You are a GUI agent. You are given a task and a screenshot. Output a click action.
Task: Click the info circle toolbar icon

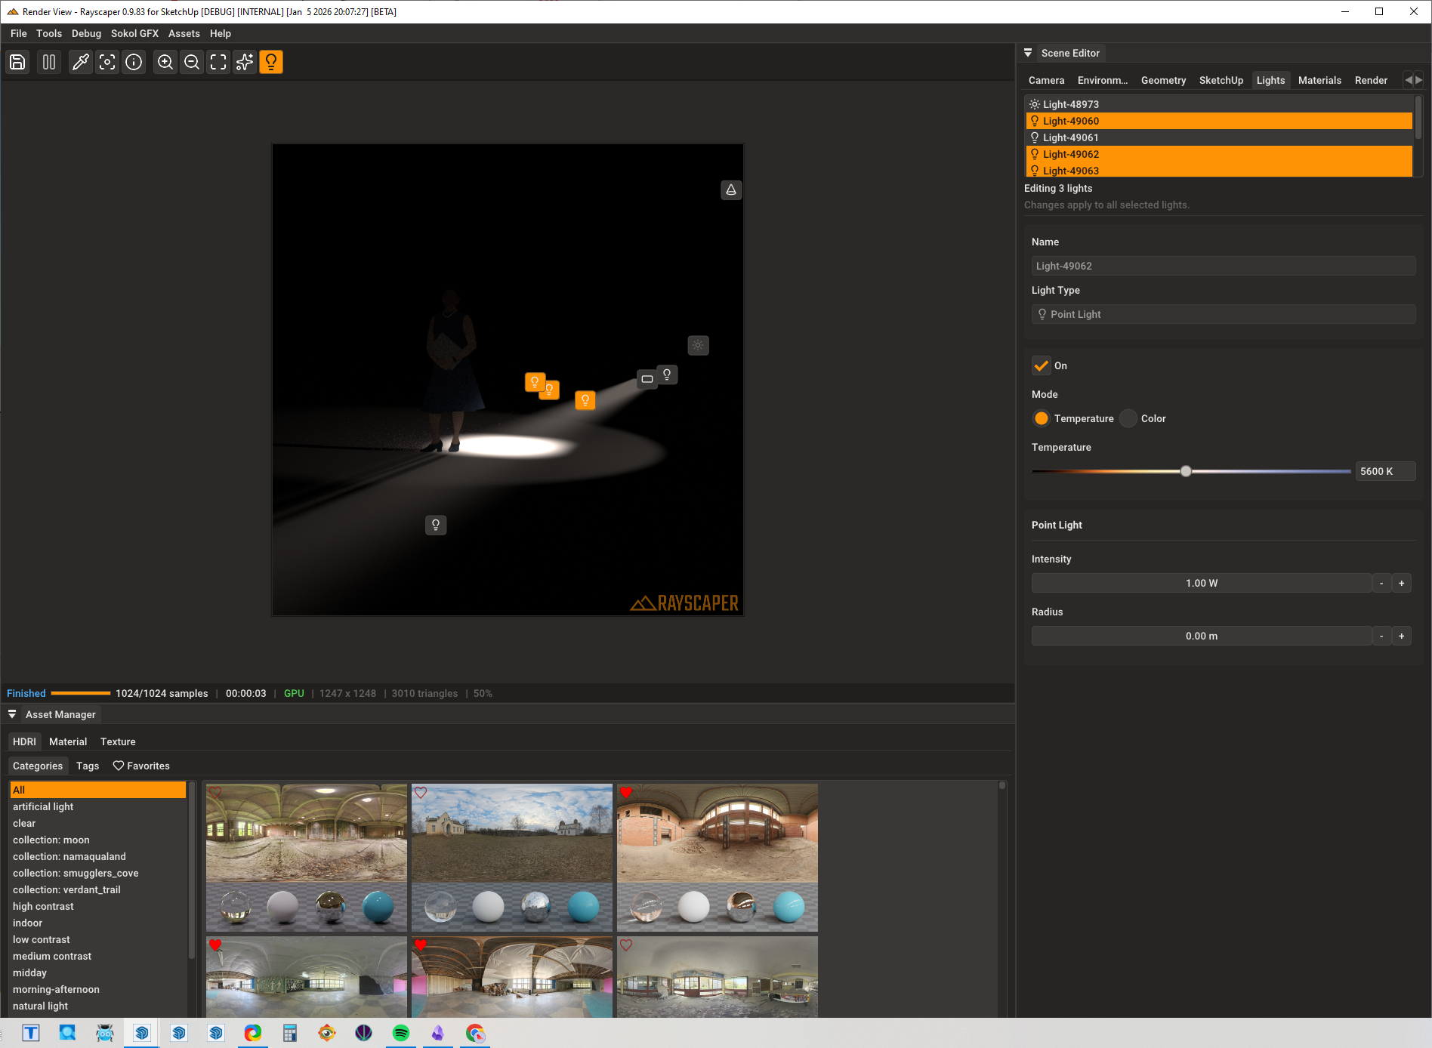tap(134, 62)
